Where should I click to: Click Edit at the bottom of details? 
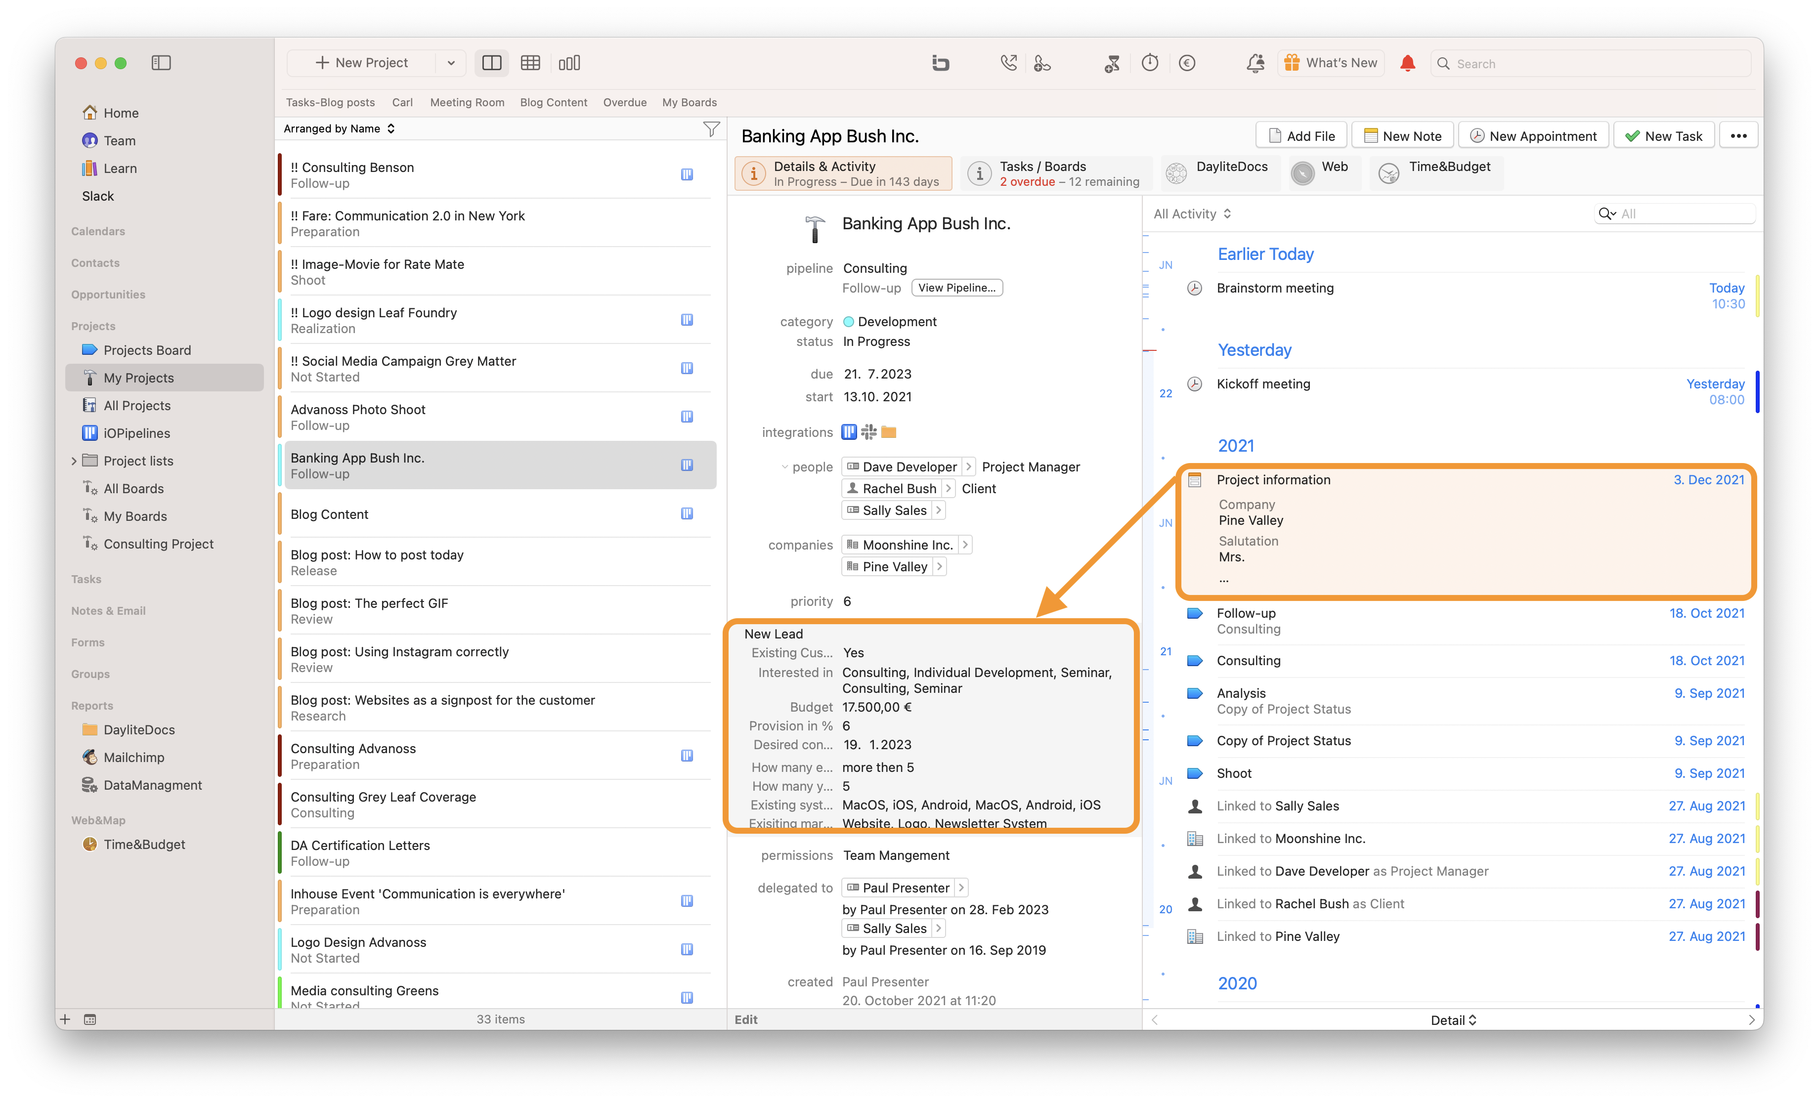(745, 1019)
